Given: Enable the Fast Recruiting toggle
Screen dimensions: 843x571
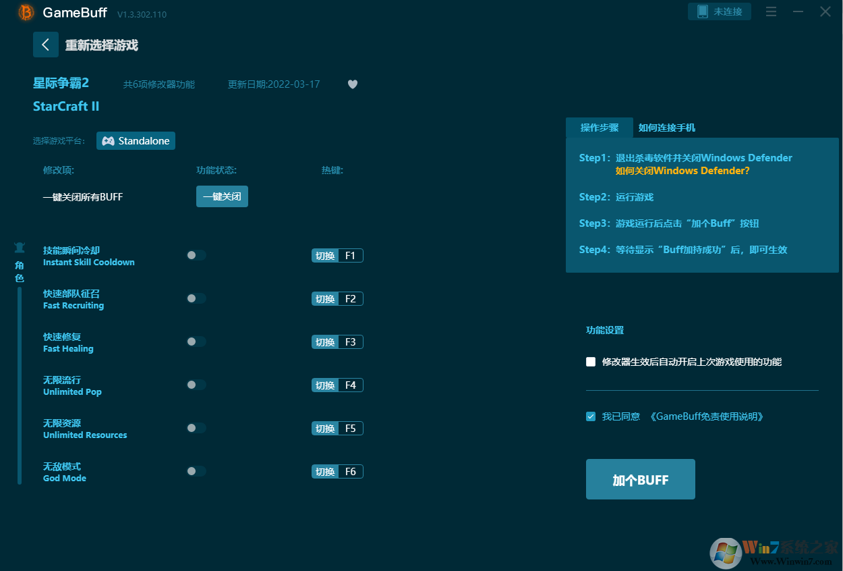Looking at the screenshot, I should [196, 298].
